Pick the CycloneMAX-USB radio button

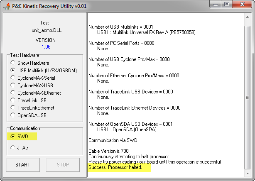coord(14,86)
